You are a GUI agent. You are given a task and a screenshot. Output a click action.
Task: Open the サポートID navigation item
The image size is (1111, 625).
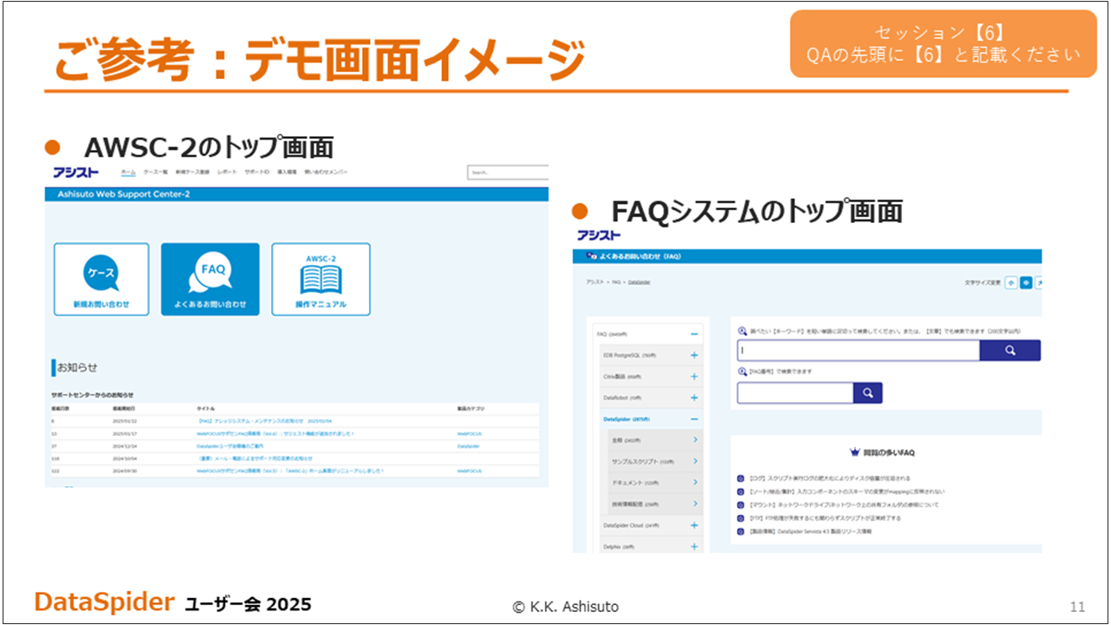point(257,173)
